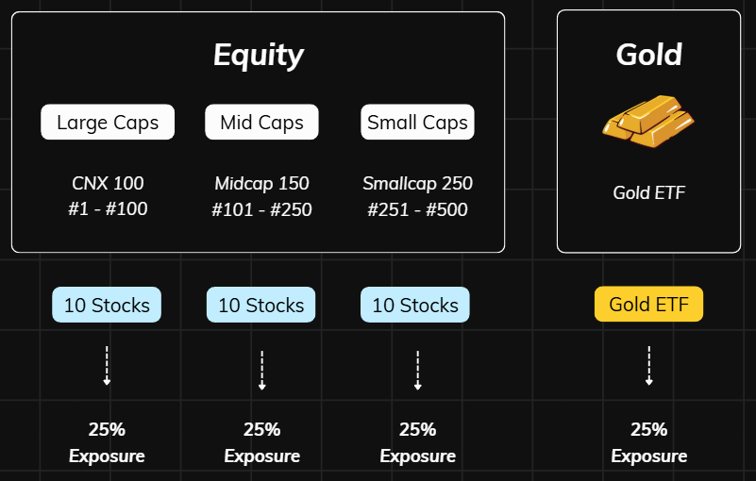
Task: Click the Equity heading
Action: coord(259,55)
